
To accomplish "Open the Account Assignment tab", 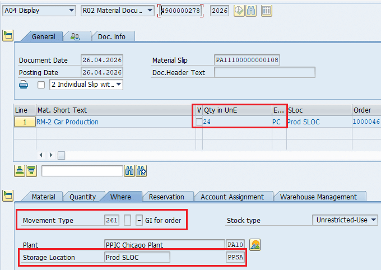I will [232, 197].
